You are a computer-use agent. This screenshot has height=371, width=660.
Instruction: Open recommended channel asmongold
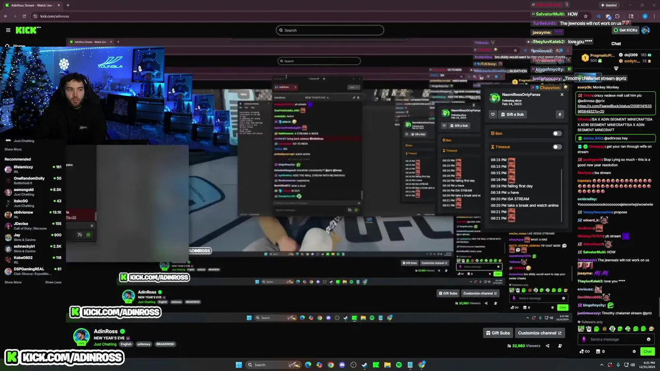33,192
